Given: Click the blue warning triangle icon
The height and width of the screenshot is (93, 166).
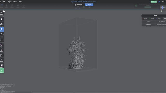Looking at the screenshot, I should [159, 2].
